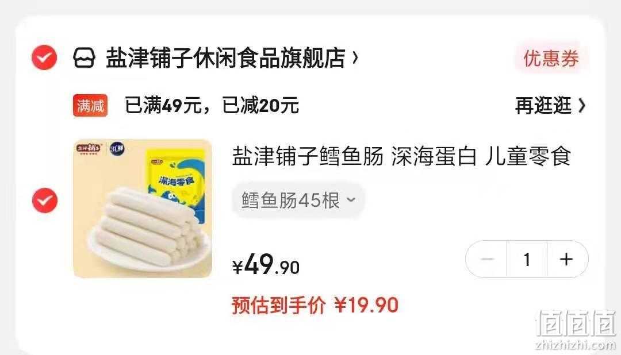621x355 pixels.
Task: Open the cod sausage product thumbnail
Action: [x=143, y=209]
